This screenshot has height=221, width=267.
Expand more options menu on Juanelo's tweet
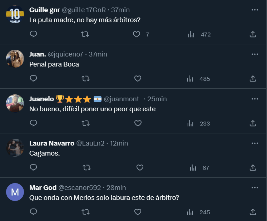tap(254, 99)
